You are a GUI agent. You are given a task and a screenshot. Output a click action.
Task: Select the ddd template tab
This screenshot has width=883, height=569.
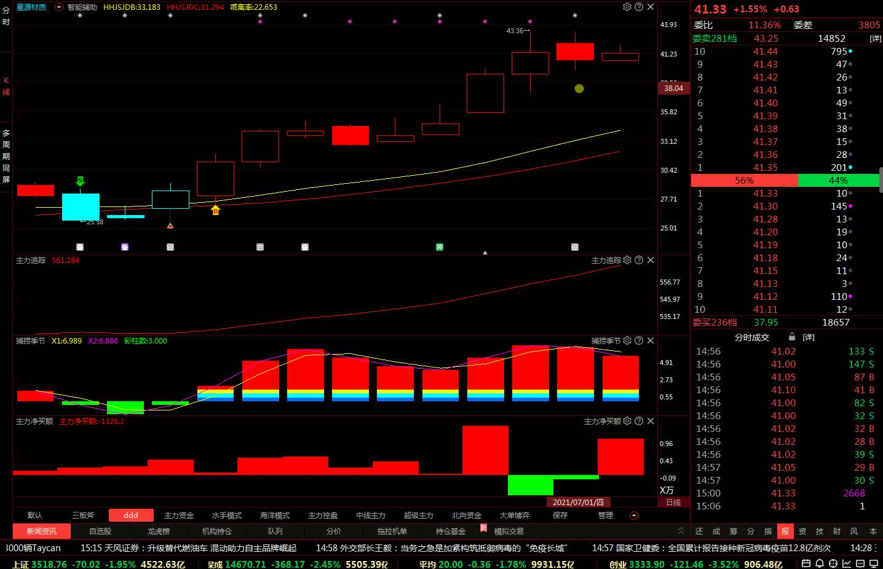[x=130, y=516]
